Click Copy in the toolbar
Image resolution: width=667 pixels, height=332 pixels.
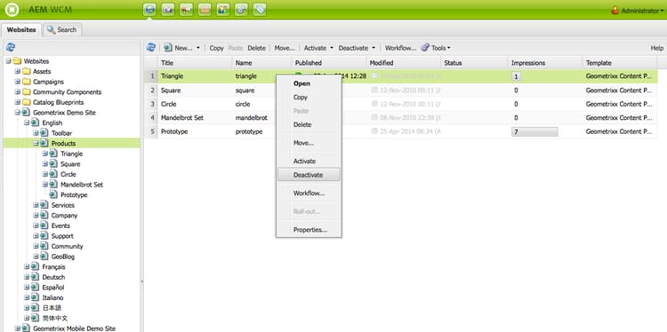click(216, 48)
